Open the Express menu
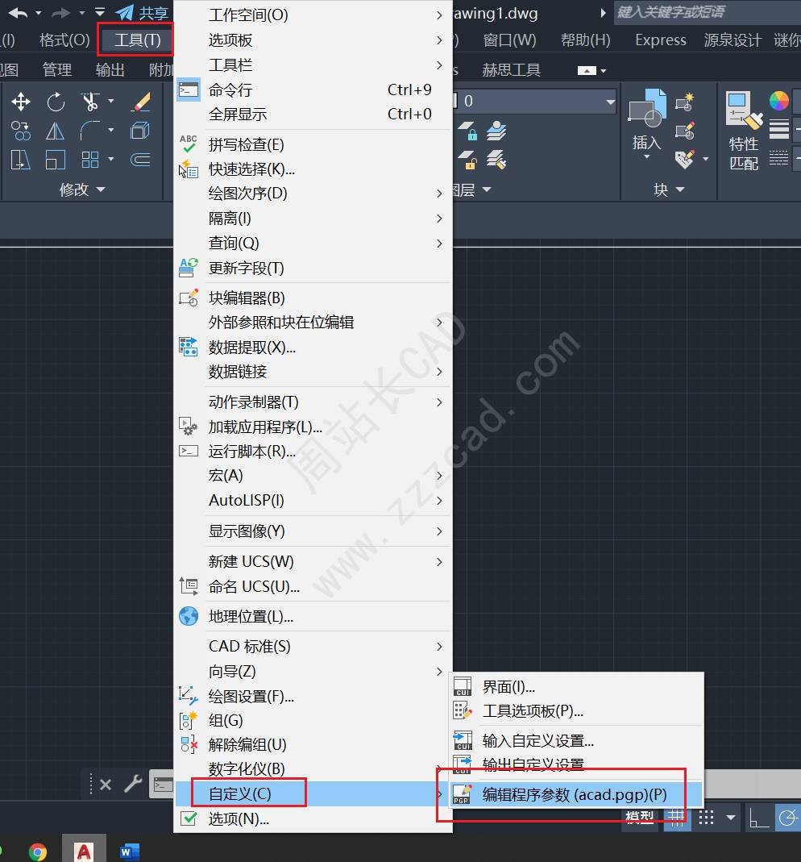Viewport: 801px width, 862px height. pos(660,40)
